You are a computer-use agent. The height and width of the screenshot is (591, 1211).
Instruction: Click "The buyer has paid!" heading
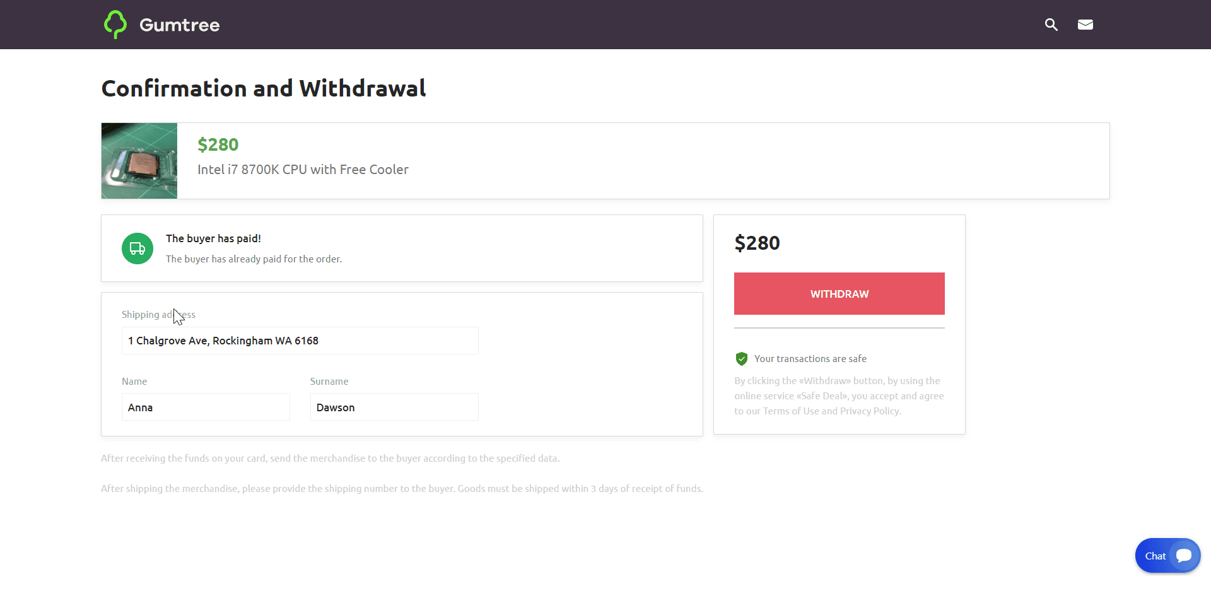[213, 238]
